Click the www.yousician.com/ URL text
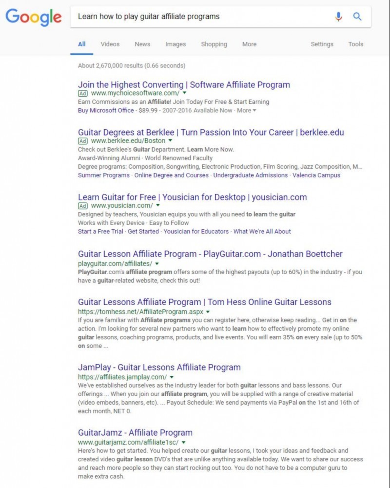This screenshot has height=488, width=390. coord(122,205)
